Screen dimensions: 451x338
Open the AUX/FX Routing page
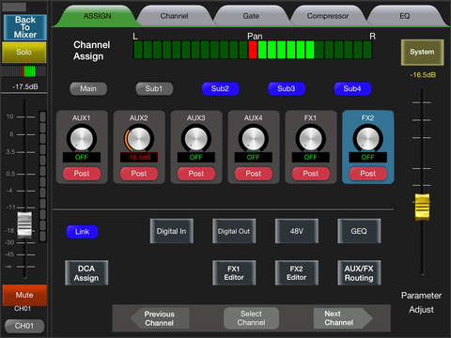coord(359,273)
